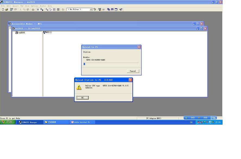Click the upload progress bar

[x=111, y=64]
